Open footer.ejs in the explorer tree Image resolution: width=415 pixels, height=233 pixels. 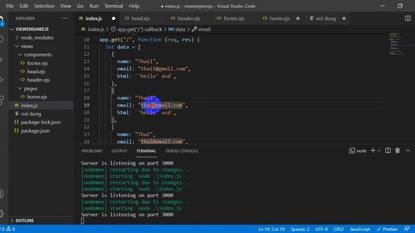click(x=38, y=63)
